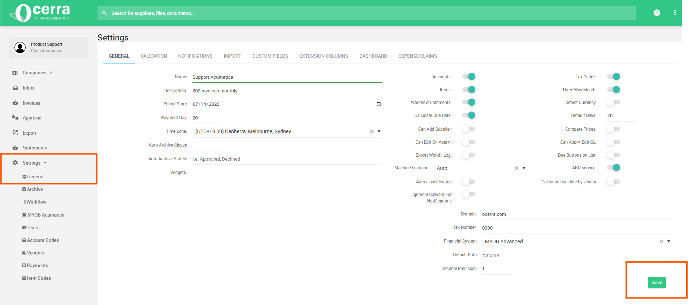
Task: Click the Invoices basket icon
Action: click(15, 103)
